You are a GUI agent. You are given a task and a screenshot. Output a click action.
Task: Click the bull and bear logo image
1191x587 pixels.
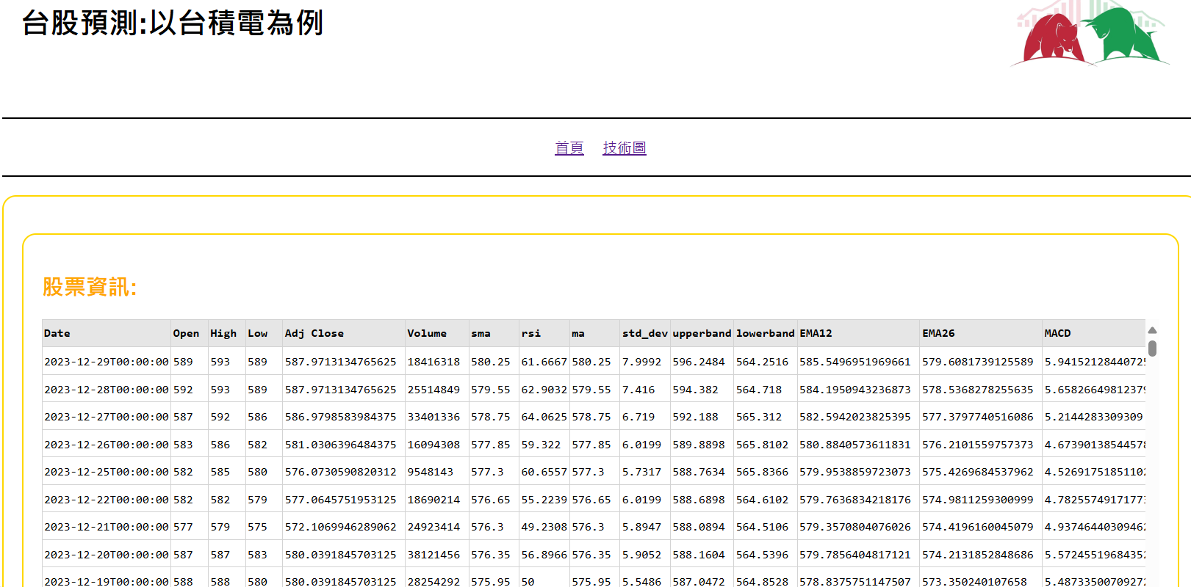point(1090,33)
